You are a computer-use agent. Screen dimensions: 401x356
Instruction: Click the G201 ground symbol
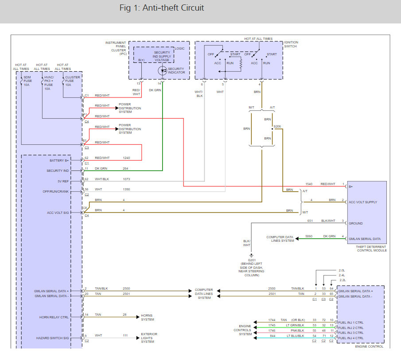tap(251, 255)
